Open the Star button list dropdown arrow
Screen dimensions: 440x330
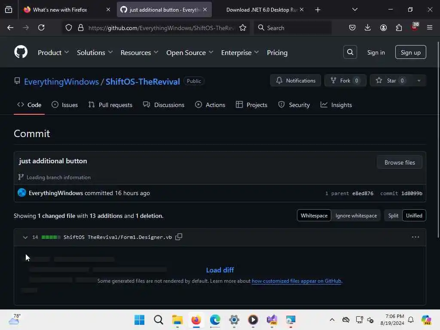419,80
